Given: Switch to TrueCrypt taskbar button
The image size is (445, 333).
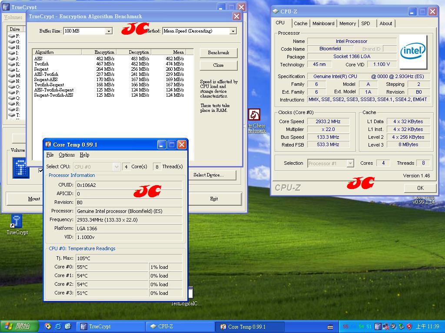Looking at the screenshot, I should tap(111, 326).
